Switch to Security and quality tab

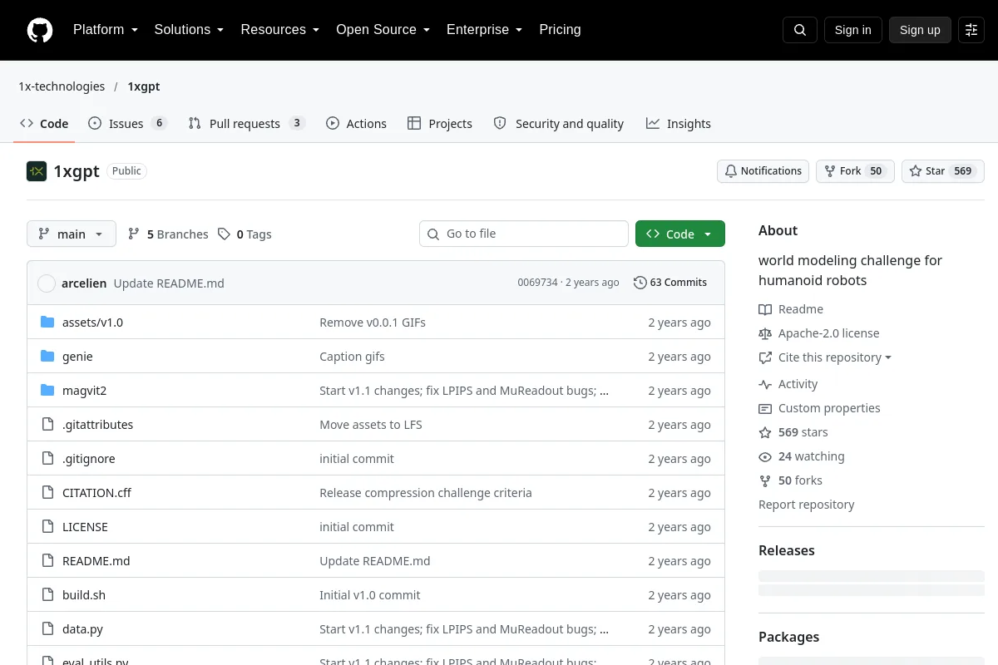point(558,123)
